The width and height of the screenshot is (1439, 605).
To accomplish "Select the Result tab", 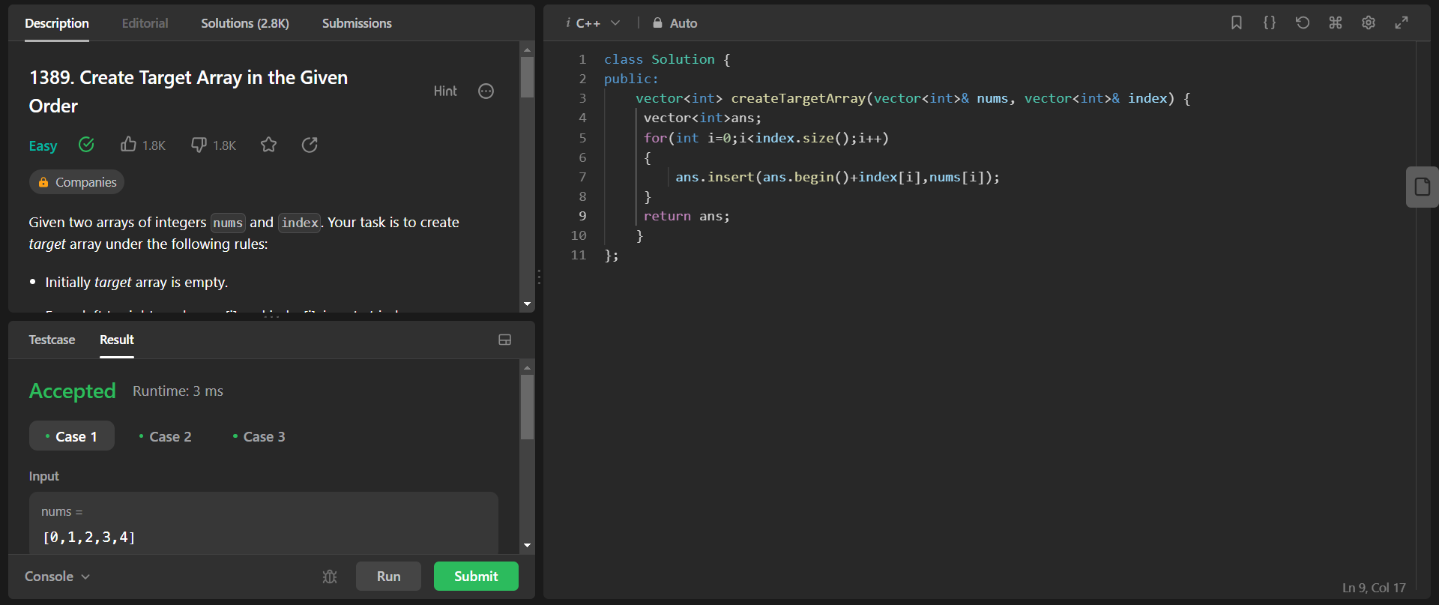I will [x=117, y=340].
